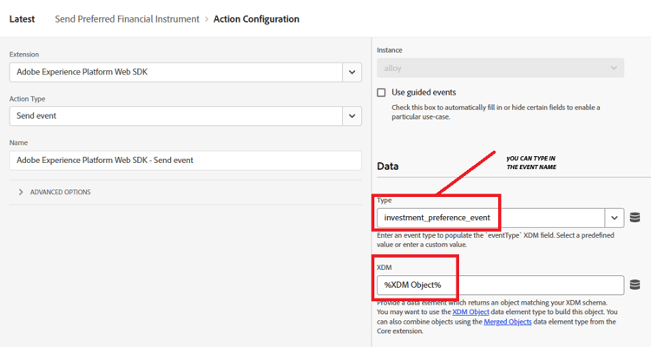Image resolution: width=651 pixels, height=347 pixels.
Task: Focus the XDM field containing %XDM Object%
Action: point(500,285)
